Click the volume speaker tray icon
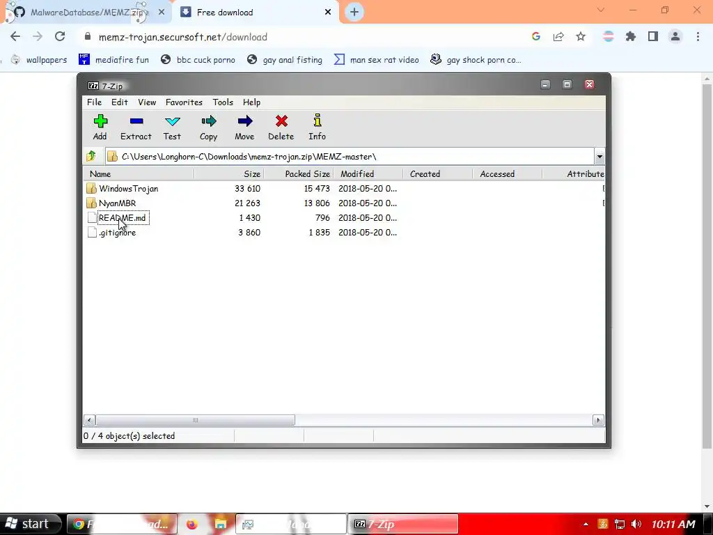Image resolution: width=713 pixels, height=535 pixels. 636,524
